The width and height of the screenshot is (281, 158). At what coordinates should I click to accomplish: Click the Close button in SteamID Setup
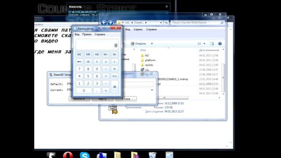(x=126, y=99)
